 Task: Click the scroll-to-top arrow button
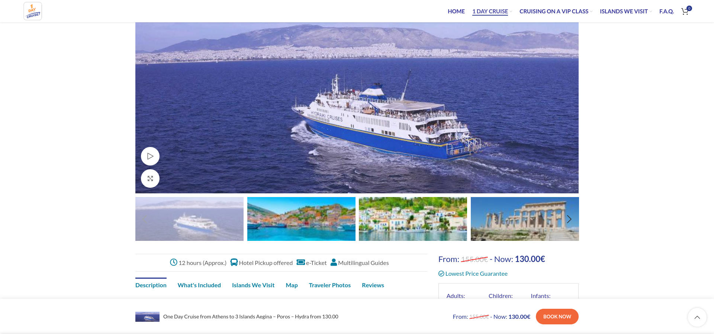(697, 317)
